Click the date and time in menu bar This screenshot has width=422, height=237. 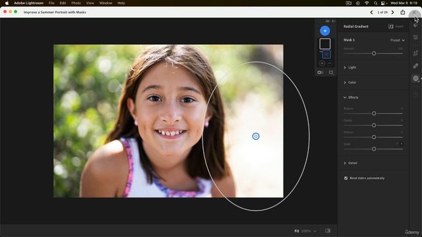404,3
